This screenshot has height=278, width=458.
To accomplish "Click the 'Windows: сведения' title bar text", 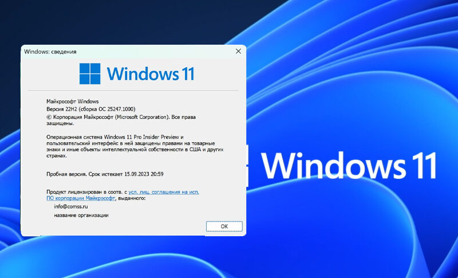I will tap(50, 52).
